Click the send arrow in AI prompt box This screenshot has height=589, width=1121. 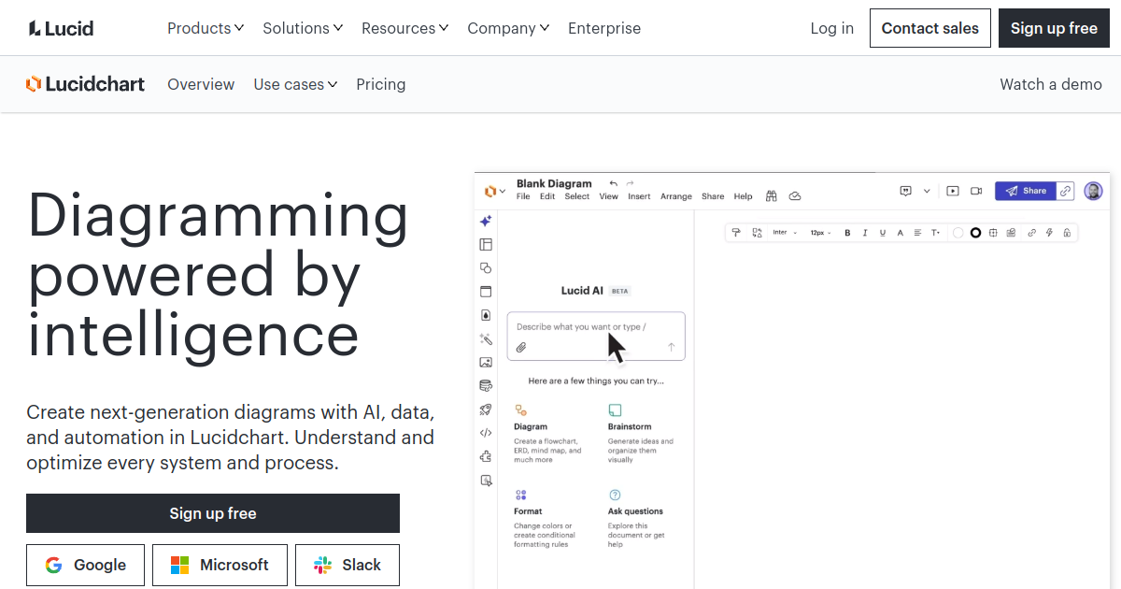coord(671,347)
